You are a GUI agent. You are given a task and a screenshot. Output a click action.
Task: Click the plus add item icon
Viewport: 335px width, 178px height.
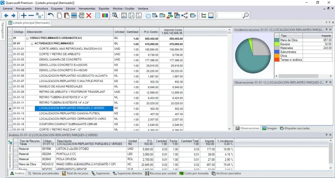pyautogui.click(x=23, y=16)
